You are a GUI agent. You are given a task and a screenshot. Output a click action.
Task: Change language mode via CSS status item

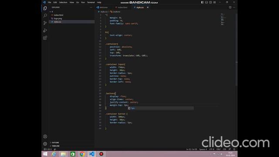225,149
